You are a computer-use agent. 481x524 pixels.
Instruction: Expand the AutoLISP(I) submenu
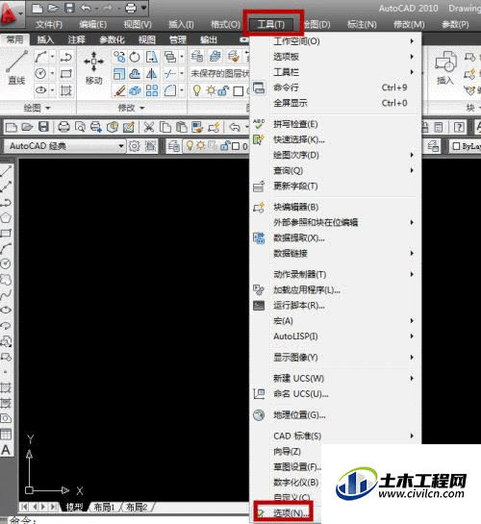coord(336,337)
